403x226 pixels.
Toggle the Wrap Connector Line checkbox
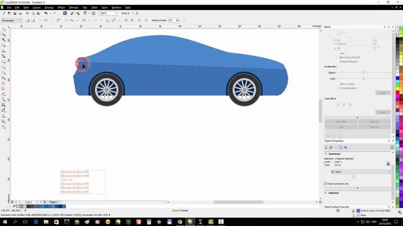point(326,184)
